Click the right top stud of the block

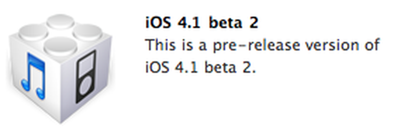pyautogui.click(x=88, y=32)
